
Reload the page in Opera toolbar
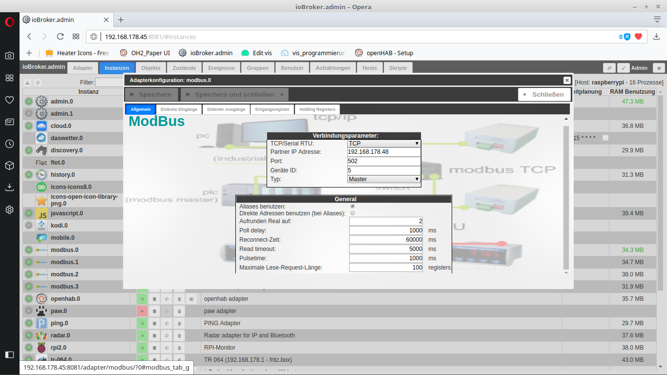pyautogui.click(x=60, y=37)
